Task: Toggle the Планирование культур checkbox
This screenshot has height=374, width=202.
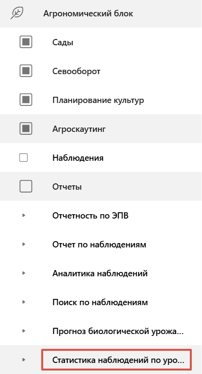Action: coord(25,100)
